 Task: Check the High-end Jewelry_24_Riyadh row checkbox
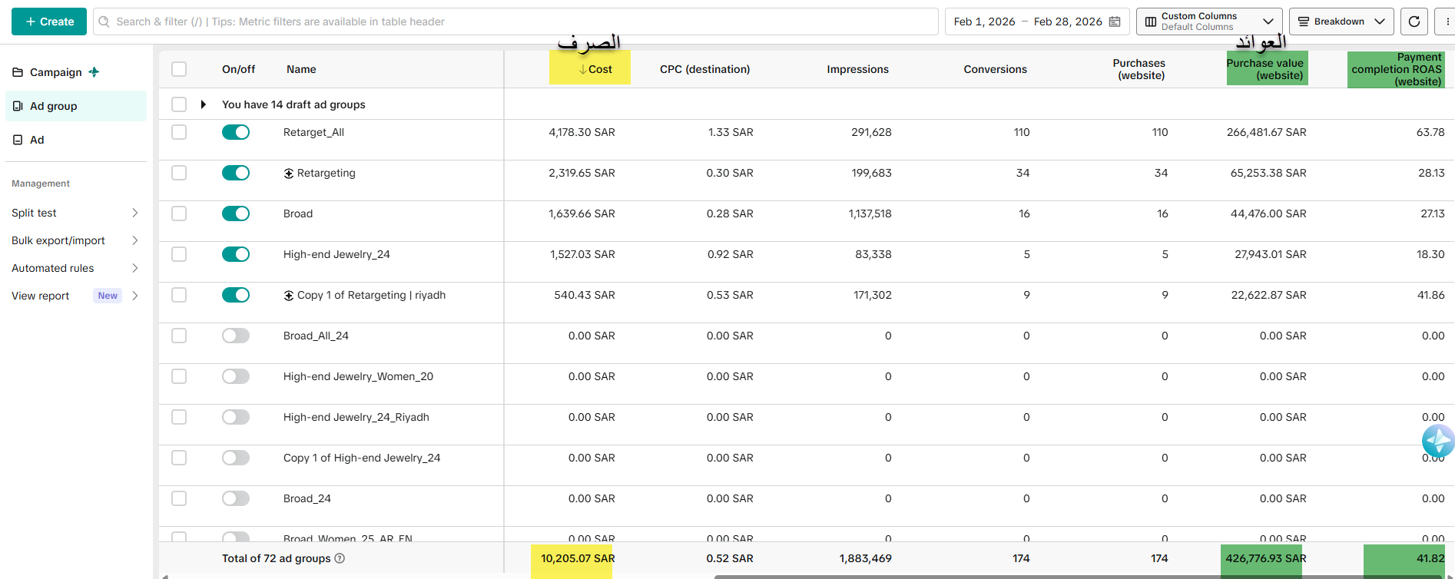pyautogui.click(x=179, y=417)
